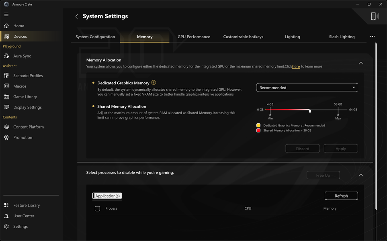Go back with the arrow beside System Settings

77,16
